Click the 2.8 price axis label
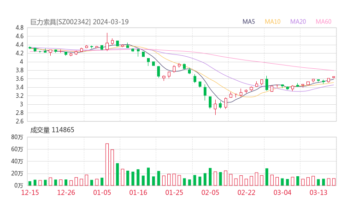The width and height of the screenshot is (341, 203). [19, 113]
